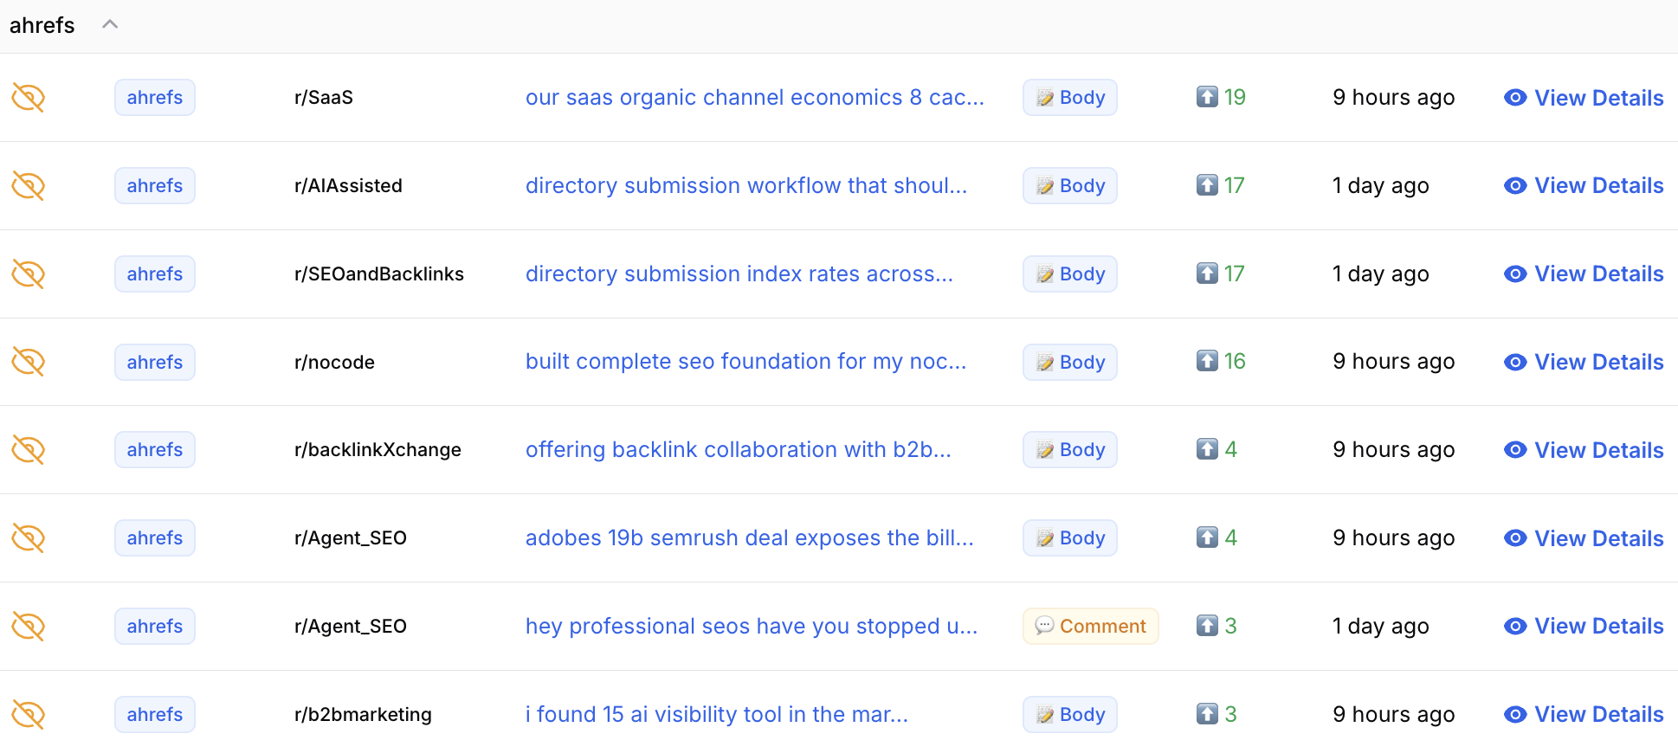Click the upvote icon showing 16
Image resolution: width=1678 pixels, height=753 pixels.
pyautogui.click(x=1207, y=361)
